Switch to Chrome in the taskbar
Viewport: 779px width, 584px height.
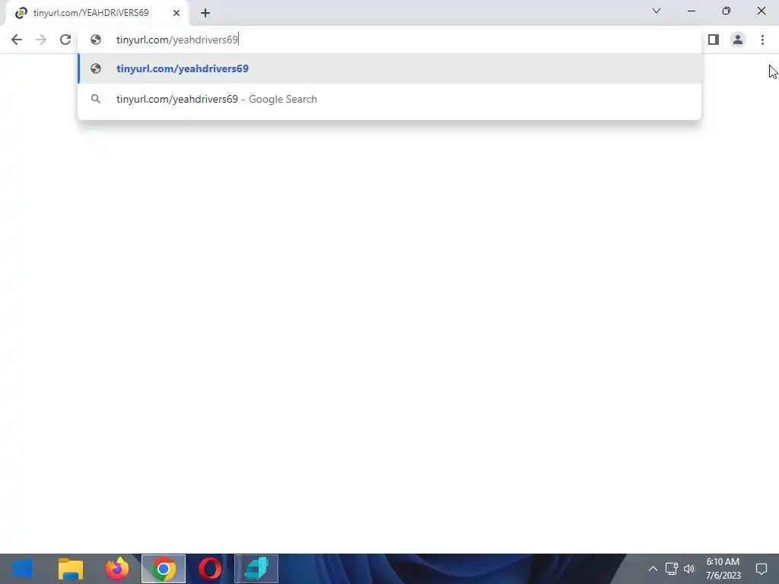(x=164, y=569)
